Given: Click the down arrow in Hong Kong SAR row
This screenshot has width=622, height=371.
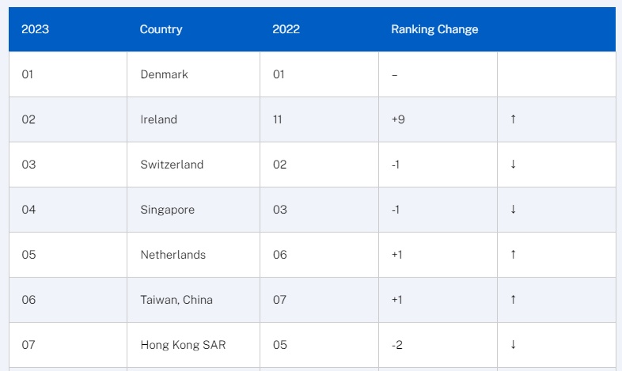Looking at the screenshot, I should click(x=514, y=345).
